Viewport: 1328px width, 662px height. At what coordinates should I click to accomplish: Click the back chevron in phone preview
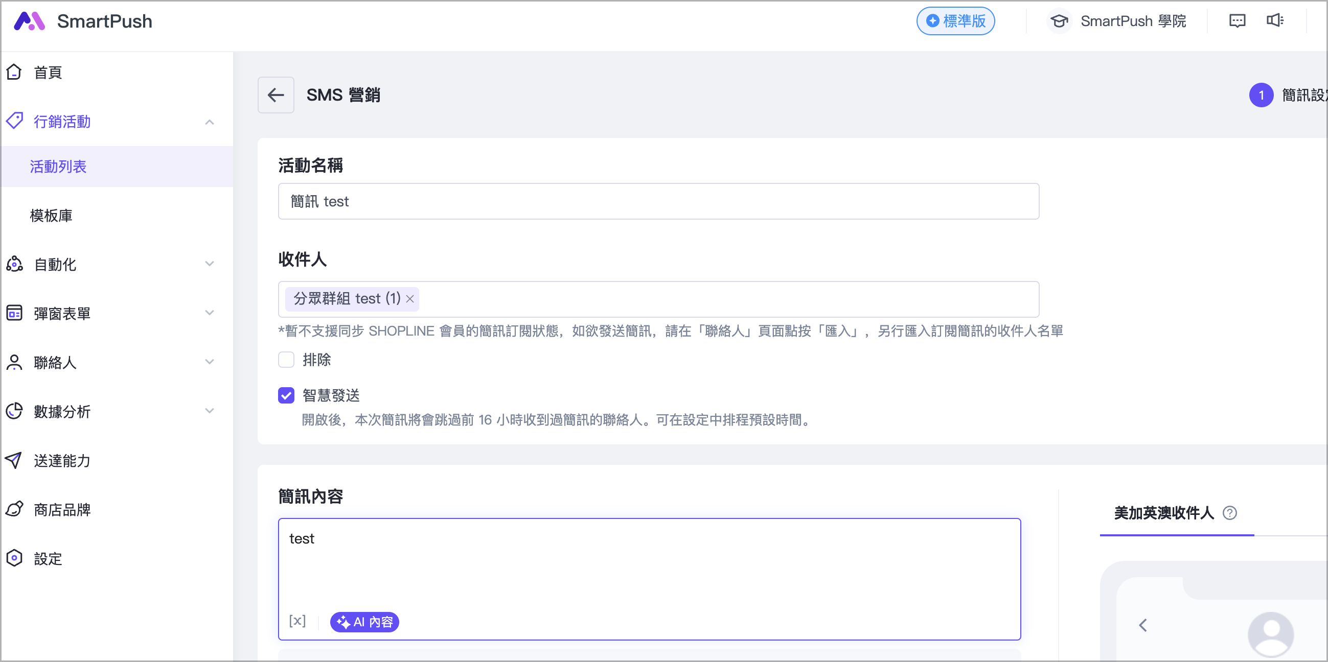[x=1143, y=625]
